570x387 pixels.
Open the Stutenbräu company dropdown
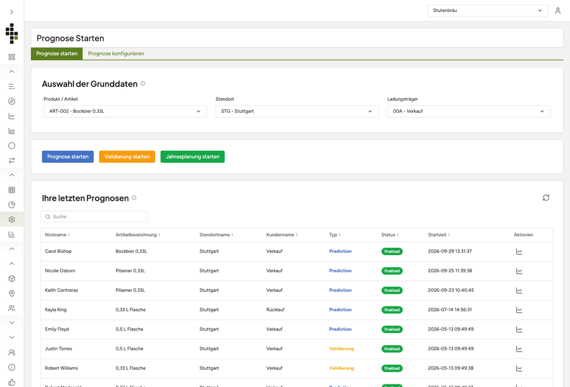click(x=488, y=11)
